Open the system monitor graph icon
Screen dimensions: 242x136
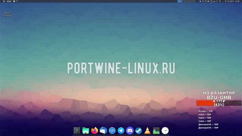pyautogui.click(x=156, y=131)
